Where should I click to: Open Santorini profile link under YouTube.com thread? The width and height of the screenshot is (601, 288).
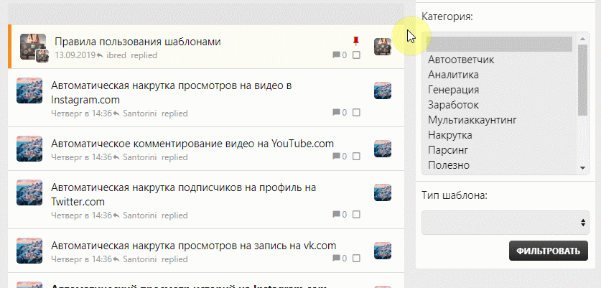(140, 157)
